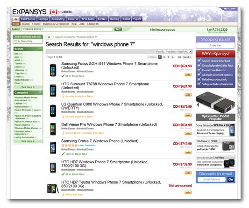The height and width of the screenshot is (208, 249).
Task: Open the Samsung Omnia 7 phone image
Action: [53, 148]
